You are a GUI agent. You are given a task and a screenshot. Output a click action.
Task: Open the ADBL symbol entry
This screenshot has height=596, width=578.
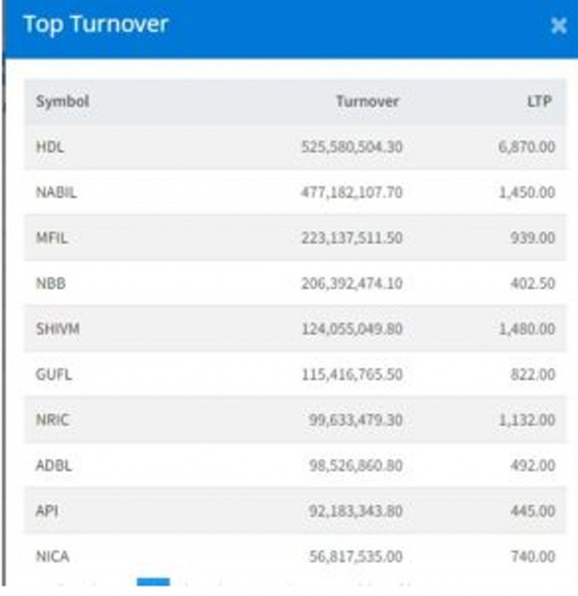point(54,465)
